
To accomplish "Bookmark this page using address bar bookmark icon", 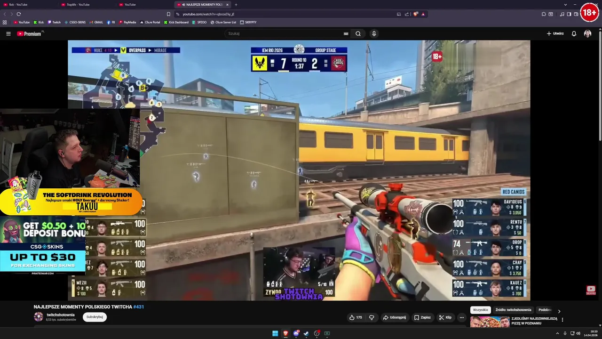I will 168,14.
